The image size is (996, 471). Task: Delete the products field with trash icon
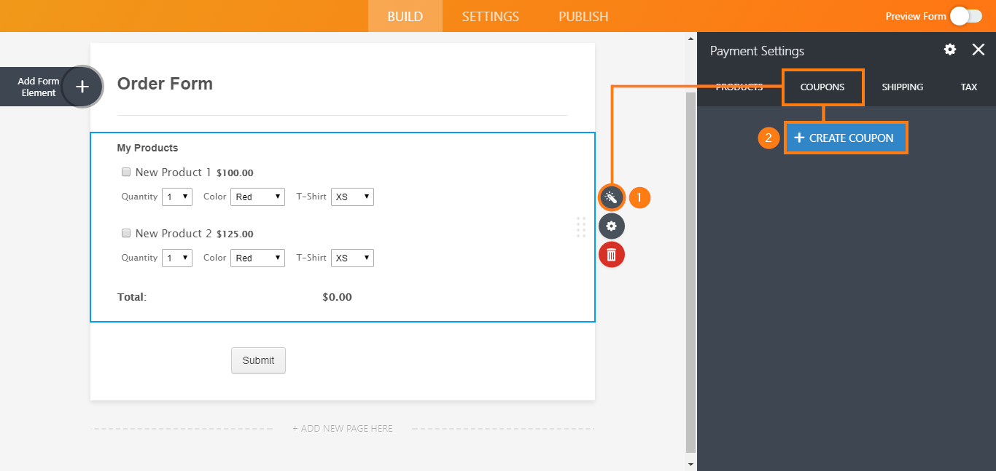click(611, 255)
